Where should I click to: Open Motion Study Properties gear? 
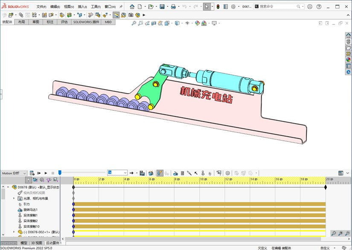pyautogui.click(x=228, y=173)
